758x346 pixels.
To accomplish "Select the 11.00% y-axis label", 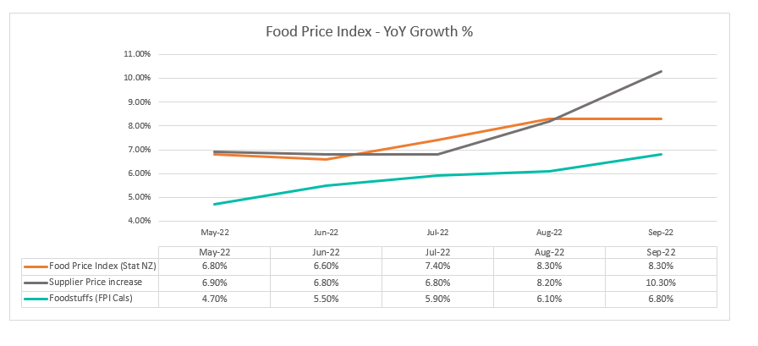I will pos(136,54).
